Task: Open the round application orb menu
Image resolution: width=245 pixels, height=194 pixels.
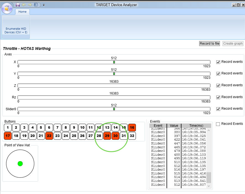Action: [x=7, y=8]
